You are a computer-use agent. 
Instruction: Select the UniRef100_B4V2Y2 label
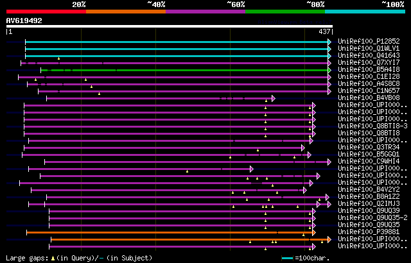pyautogui.click(x=369, y=190)
